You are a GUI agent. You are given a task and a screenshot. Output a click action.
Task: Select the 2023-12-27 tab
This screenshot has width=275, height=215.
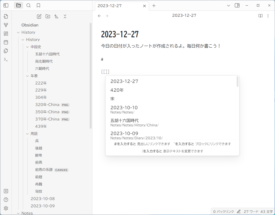[122, 6]
